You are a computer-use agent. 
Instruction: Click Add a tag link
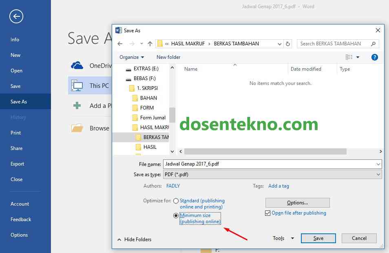[278, 186]
